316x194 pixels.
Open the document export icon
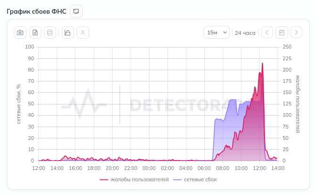click(x=35, y=32)
